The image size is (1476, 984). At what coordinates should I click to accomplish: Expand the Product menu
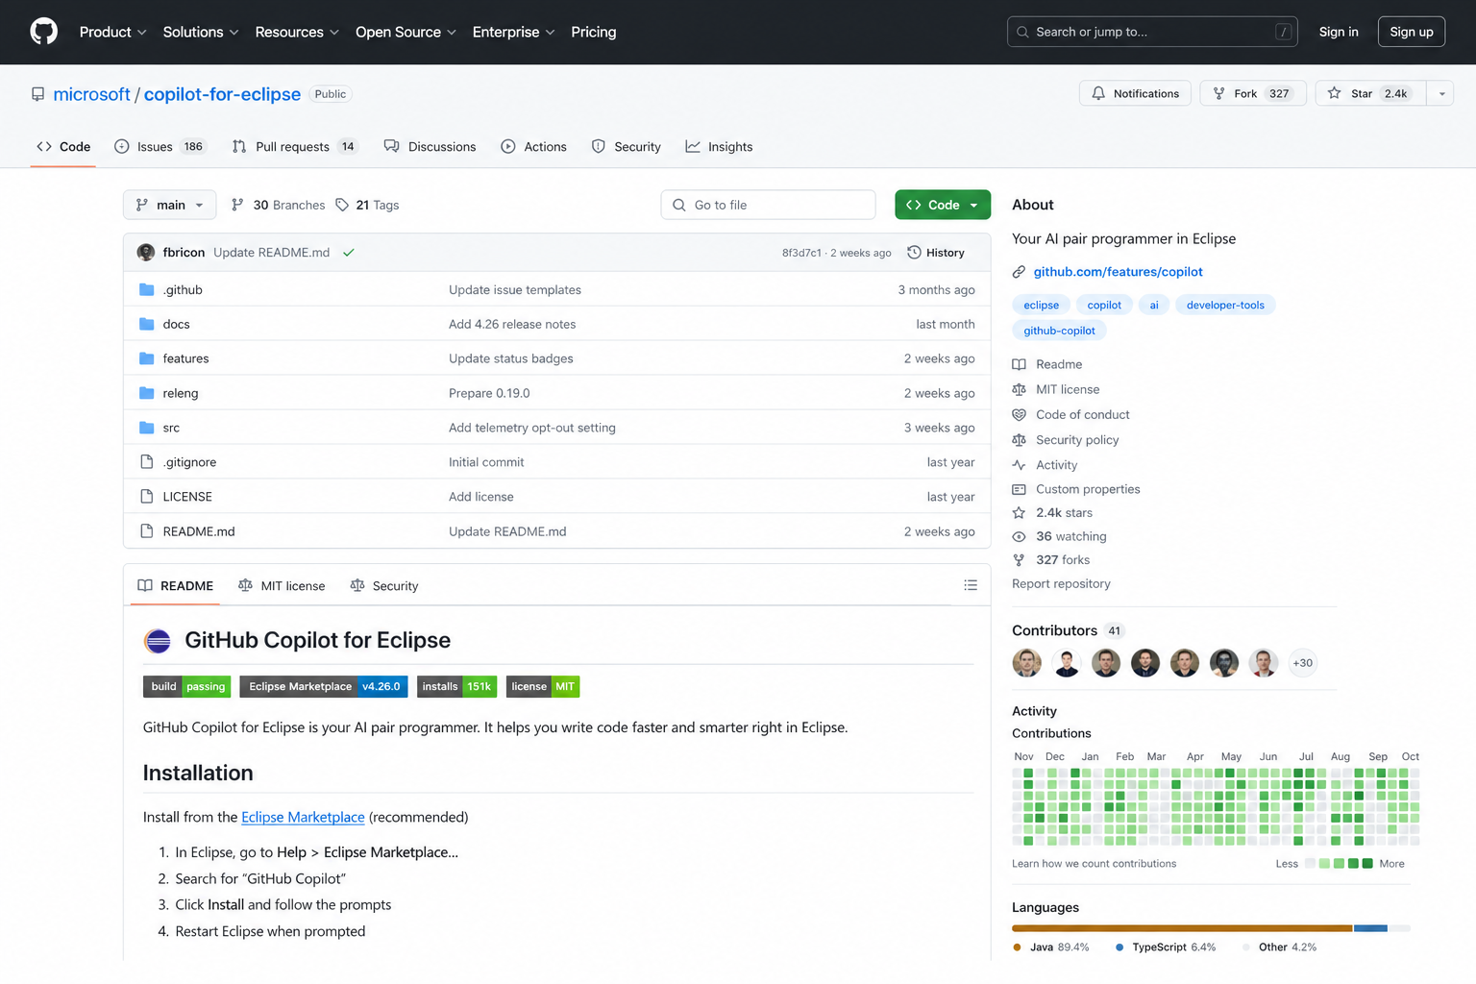112,32
